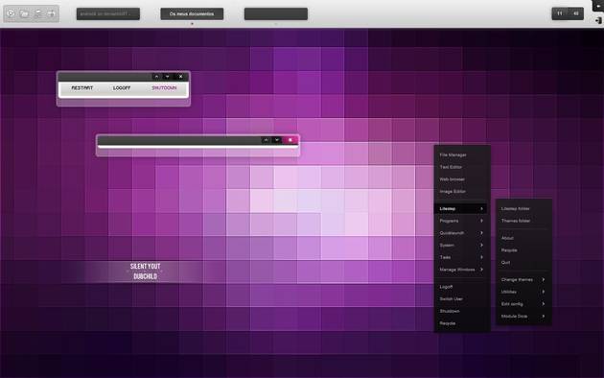Click the first circular icon in top-left launcher

(x=11, y=13)
